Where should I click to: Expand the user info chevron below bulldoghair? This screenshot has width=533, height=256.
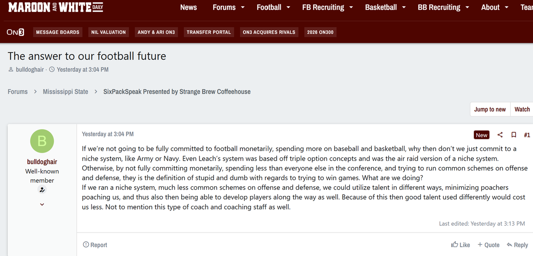coord(42,205)
